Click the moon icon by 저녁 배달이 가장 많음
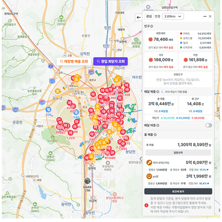The width and height of the screenshot is (222, 222). (163, 92)
